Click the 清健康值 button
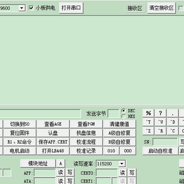Viewport: 184px width, 184px height. [120, 124]
